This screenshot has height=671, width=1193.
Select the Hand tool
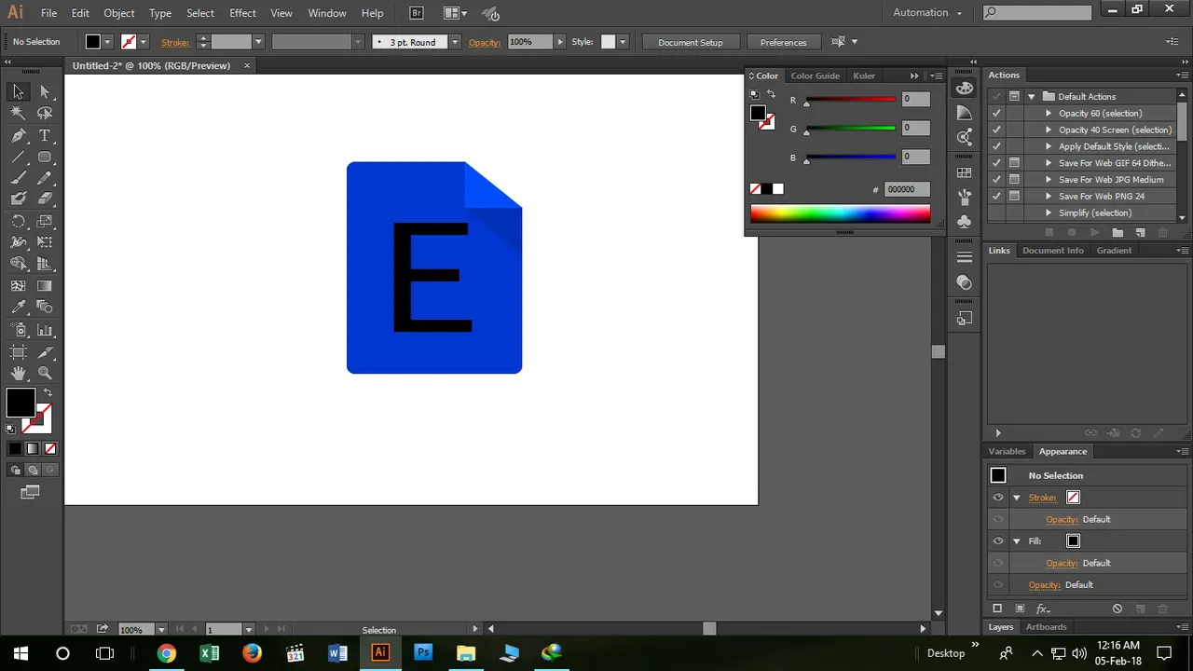point(18,373)
